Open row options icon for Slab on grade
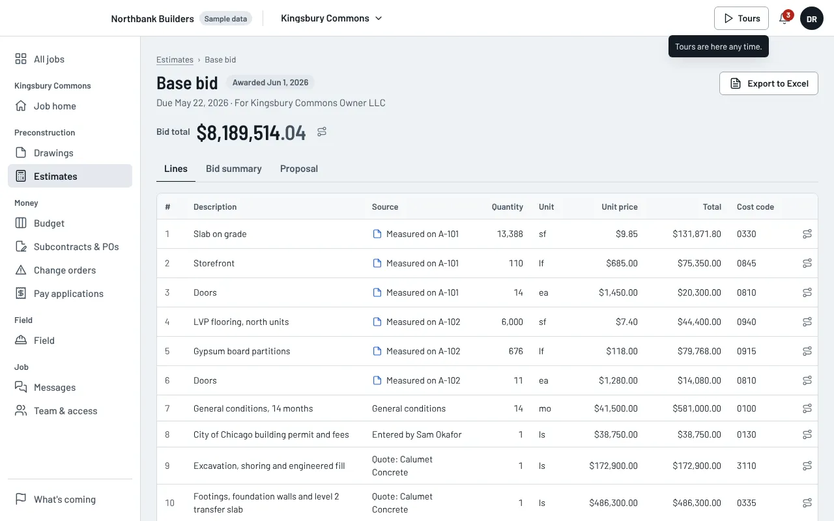 (807, 234)
